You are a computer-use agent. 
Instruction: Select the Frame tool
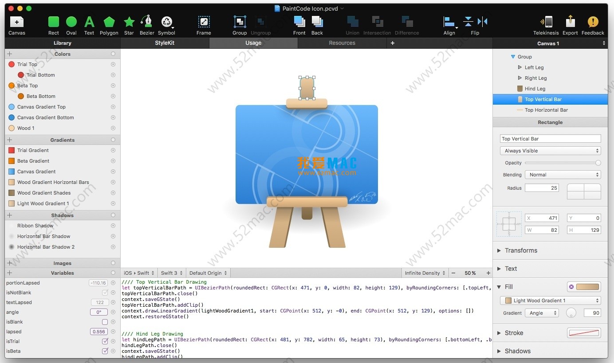204,22
